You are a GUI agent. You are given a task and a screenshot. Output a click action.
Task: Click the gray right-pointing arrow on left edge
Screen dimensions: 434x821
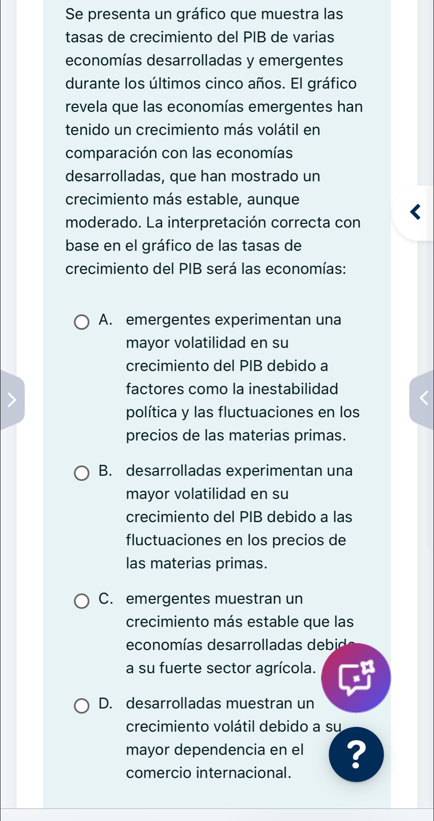tap(12, 400)
